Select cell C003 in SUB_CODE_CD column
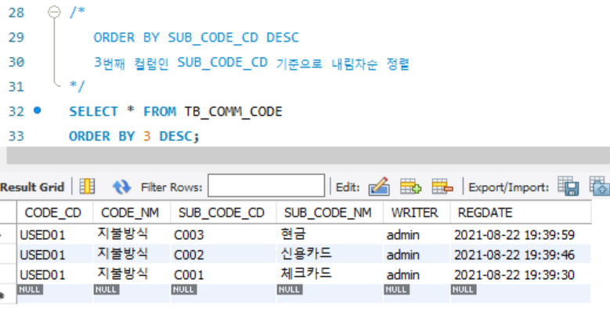Screen dimensions: 610x312 [223, 234]
